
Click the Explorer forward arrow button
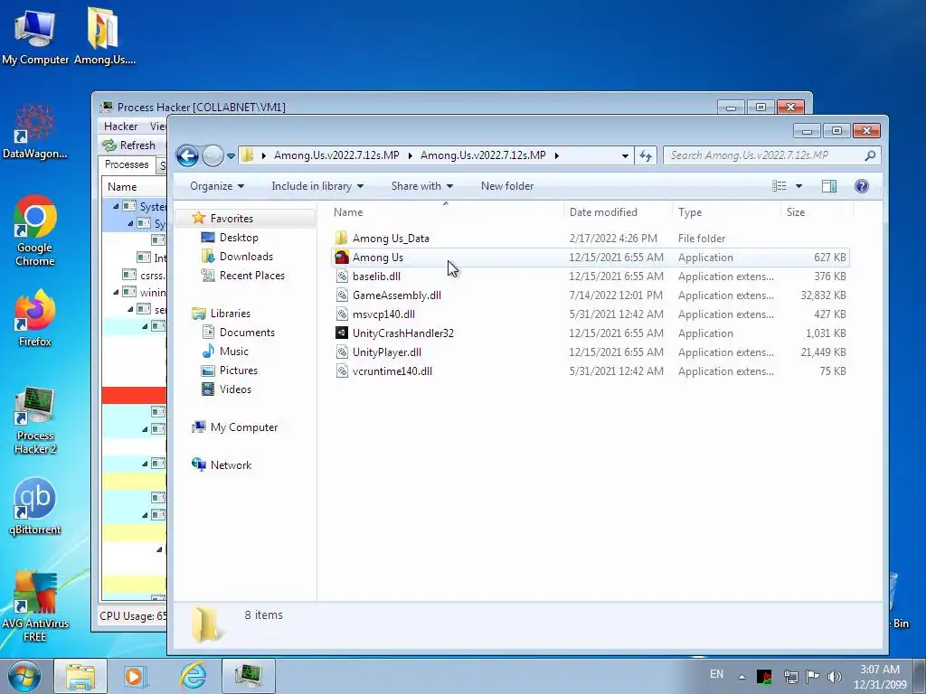point(213,155)
